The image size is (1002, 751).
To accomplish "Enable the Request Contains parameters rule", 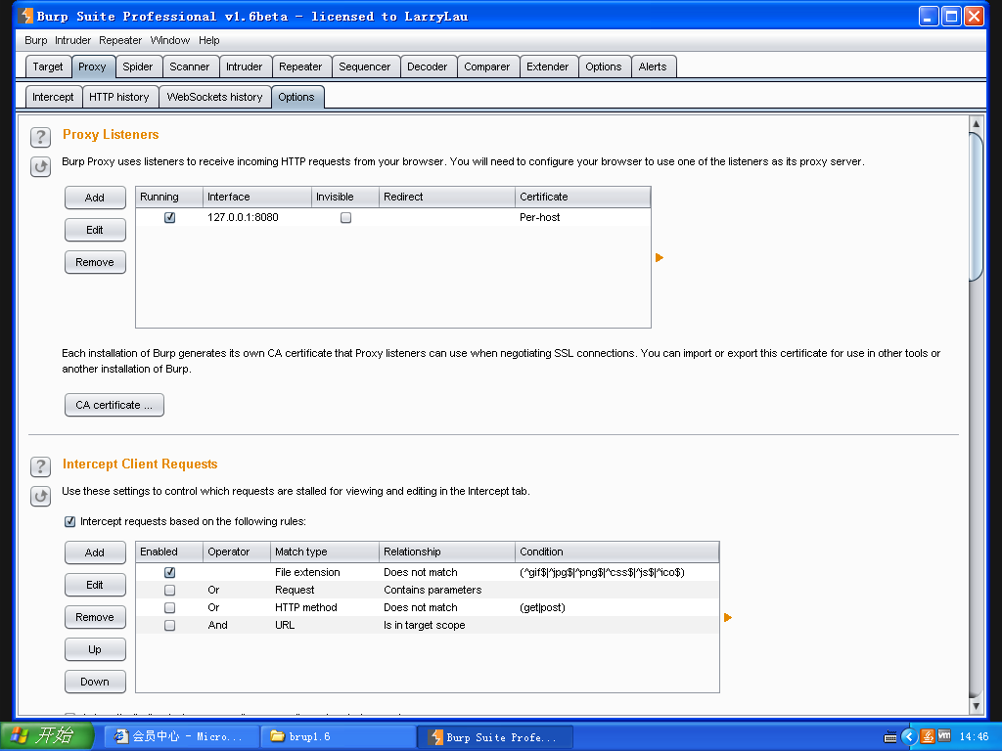I will (x=170, y=590).
